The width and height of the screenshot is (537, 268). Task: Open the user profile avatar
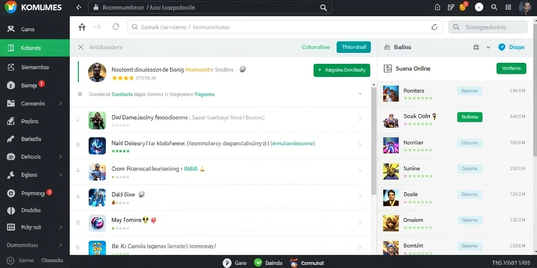click(525, 7)
